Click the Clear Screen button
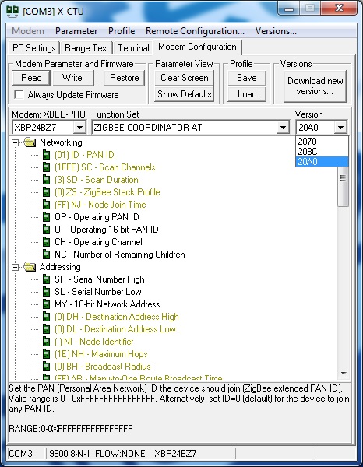The image size is (363, 467). tap(184, 78)
